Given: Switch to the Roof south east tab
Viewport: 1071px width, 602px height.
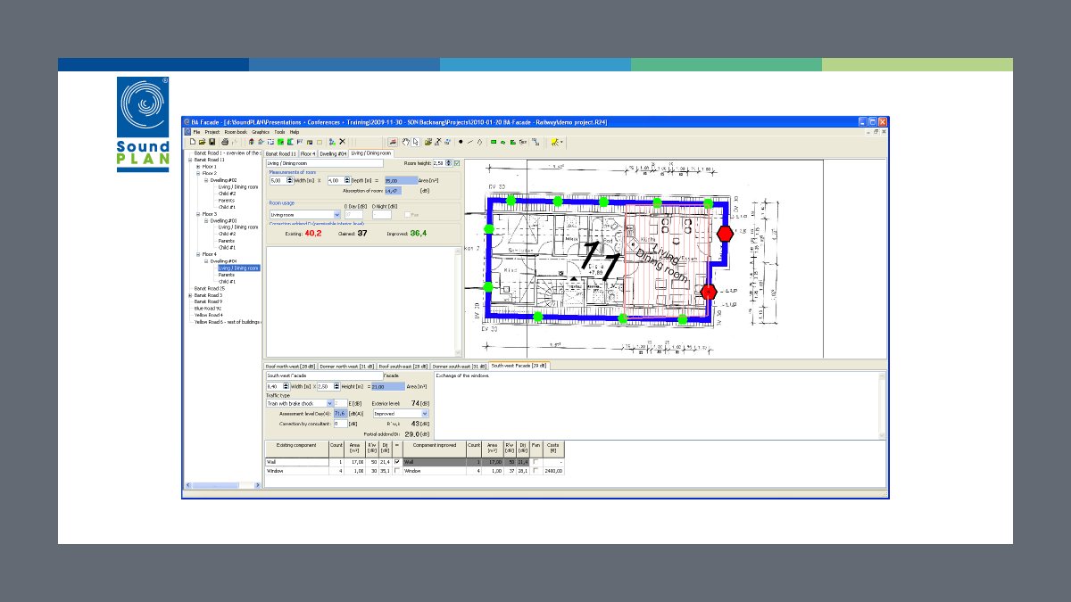Looking at the screenshot, I should coord(403,366).
